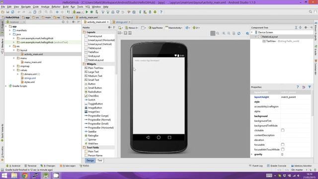Click the Help question mark toolbar icon
Viewport: 318px width, 179px height.
click(x=161, y=12)
